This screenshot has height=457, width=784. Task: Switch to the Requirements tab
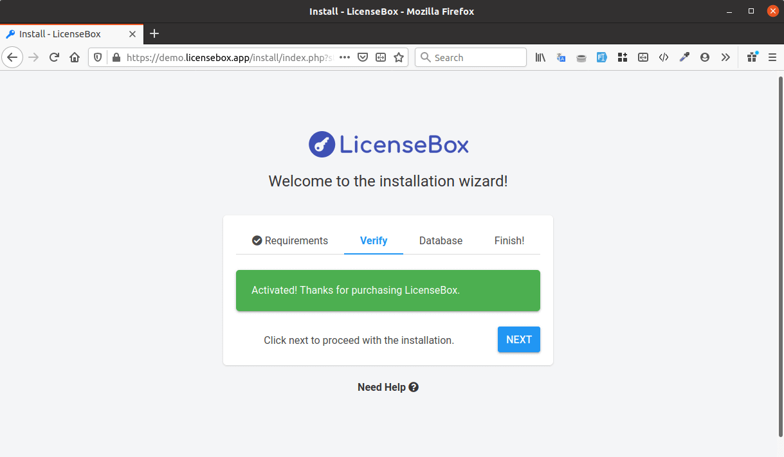pyautogui.click(x=290, y=240)
